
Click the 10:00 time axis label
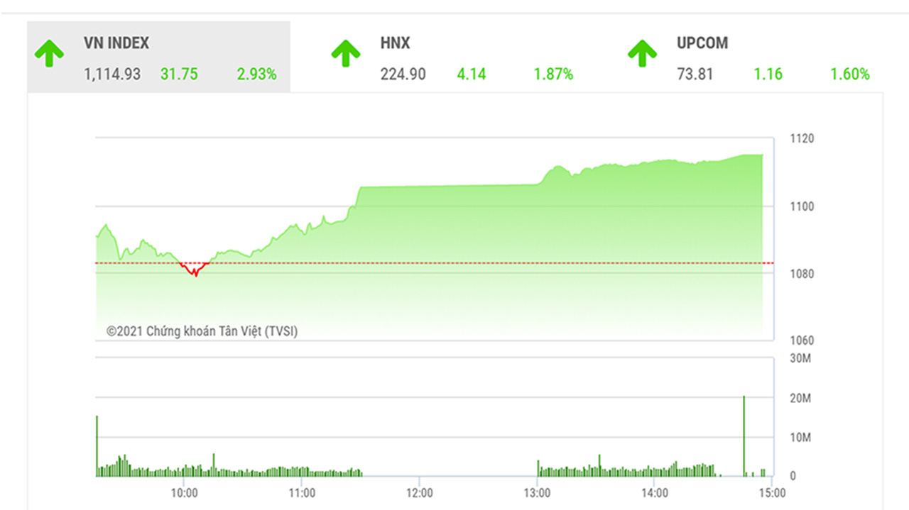coord(184,492)
